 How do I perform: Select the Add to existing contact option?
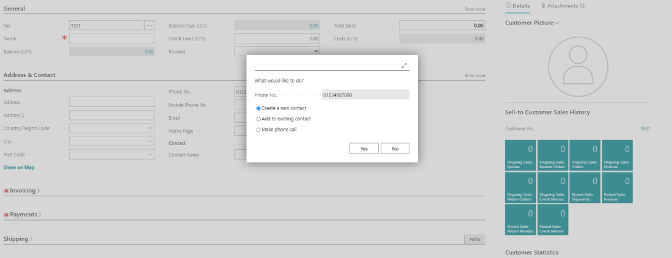pyautogui.click(x=258, y=119)
